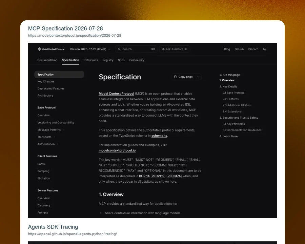Focus the Search input field

point(136,49)
